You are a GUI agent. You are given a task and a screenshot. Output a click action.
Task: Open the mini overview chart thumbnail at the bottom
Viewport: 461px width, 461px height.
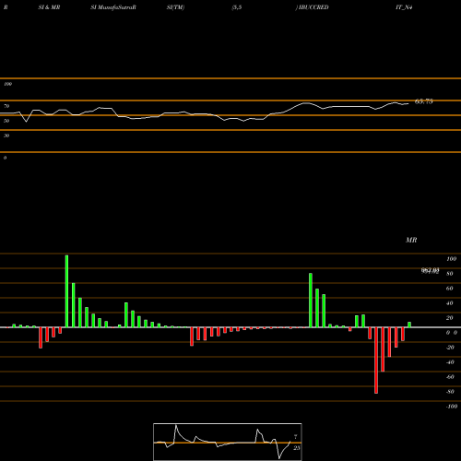point(228,442)
